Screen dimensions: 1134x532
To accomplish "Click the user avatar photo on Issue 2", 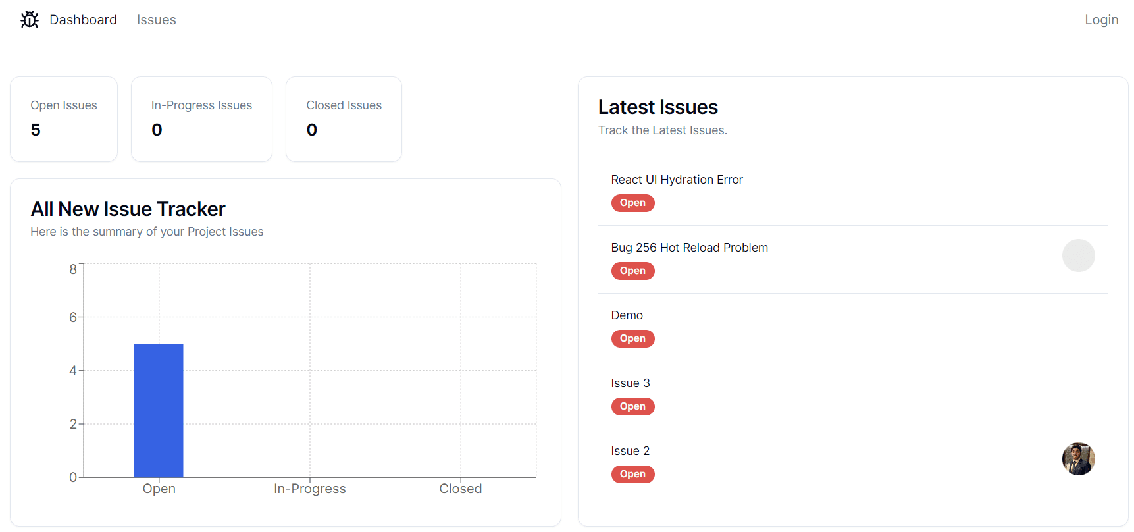I will click(1078, 459).
